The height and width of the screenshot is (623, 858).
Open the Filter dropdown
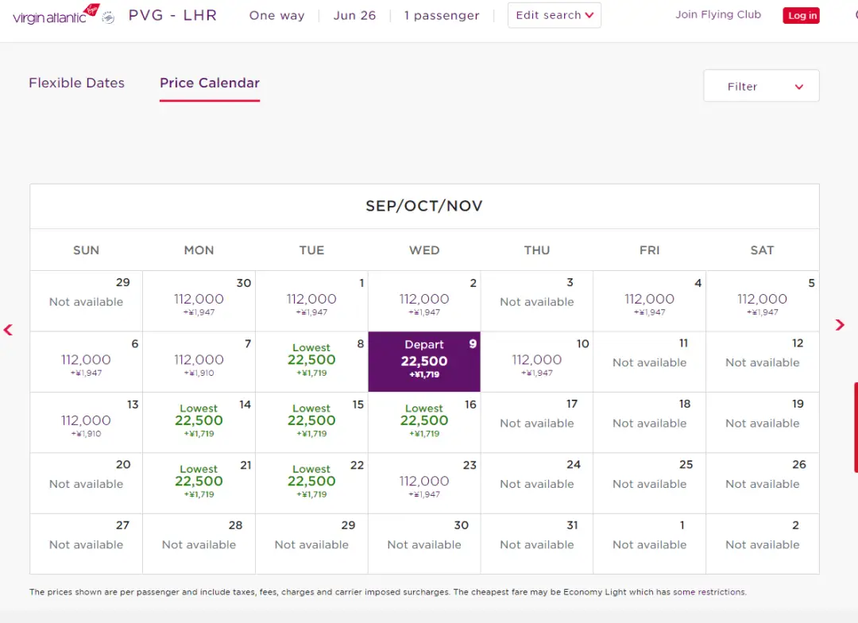760,87
